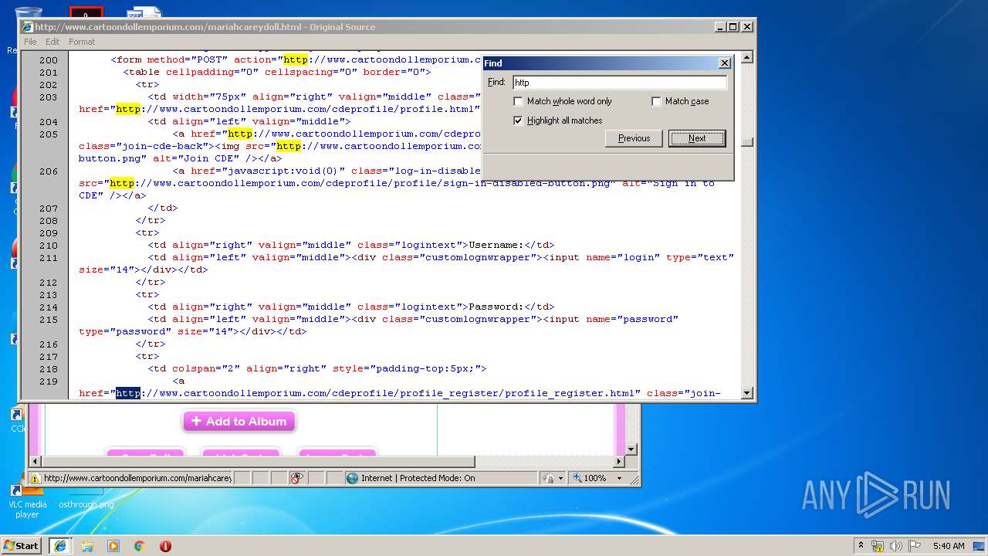Click the privacy report eye icon in status bar
This screenshot has height=556, width=988.
point(297,478)
